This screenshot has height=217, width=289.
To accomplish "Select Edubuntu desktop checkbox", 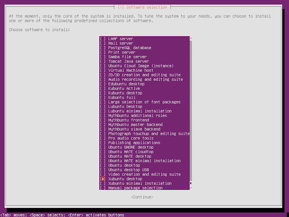I will coord(103,84).
